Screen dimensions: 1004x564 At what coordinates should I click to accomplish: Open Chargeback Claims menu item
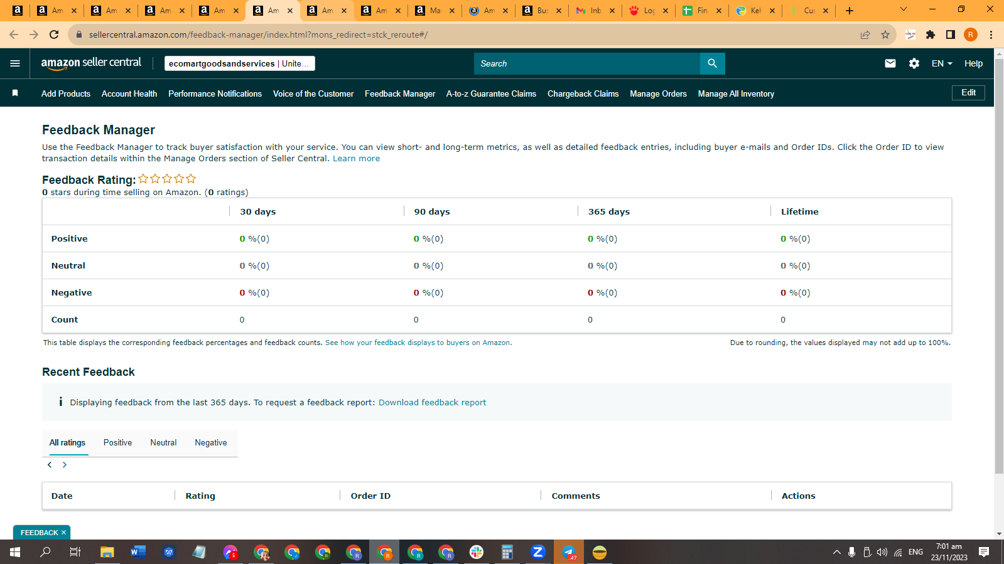(x=583, y=93)
